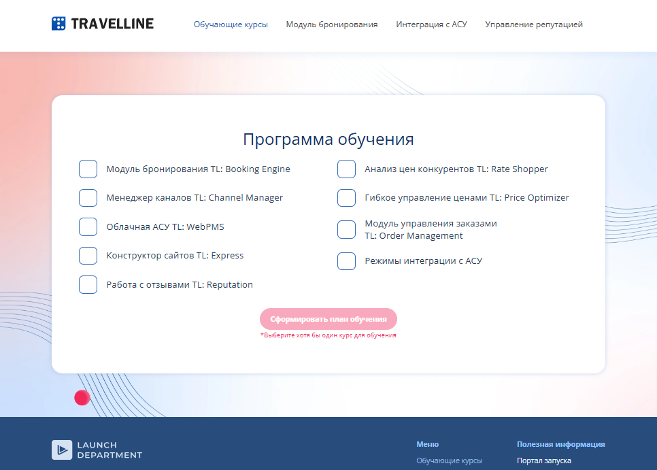Follow Обучающие курсы link in footer menu
657x470 pixels.
point(449,460)
